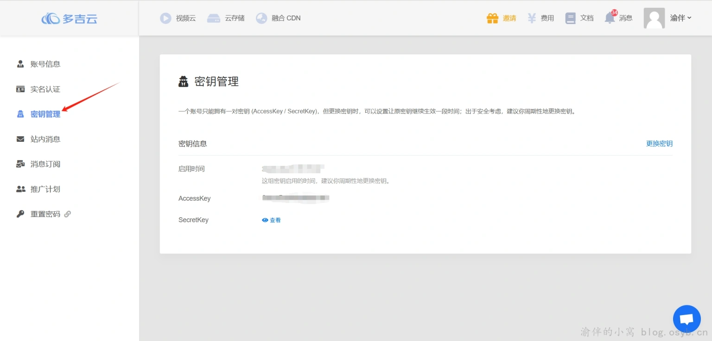Open the 推广计划 page
Screen dimensions: 712x341
click(45, 189)
